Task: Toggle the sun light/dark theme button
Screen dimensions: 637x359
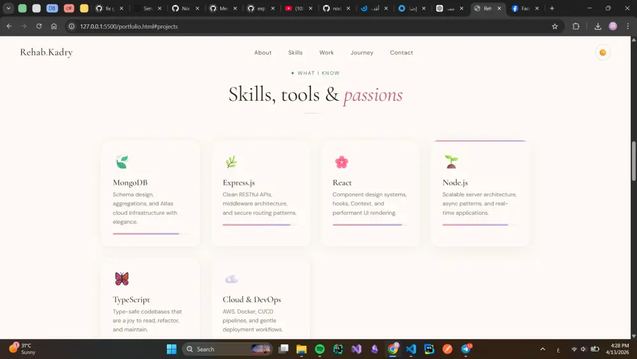Action: (x=603, y=52)
